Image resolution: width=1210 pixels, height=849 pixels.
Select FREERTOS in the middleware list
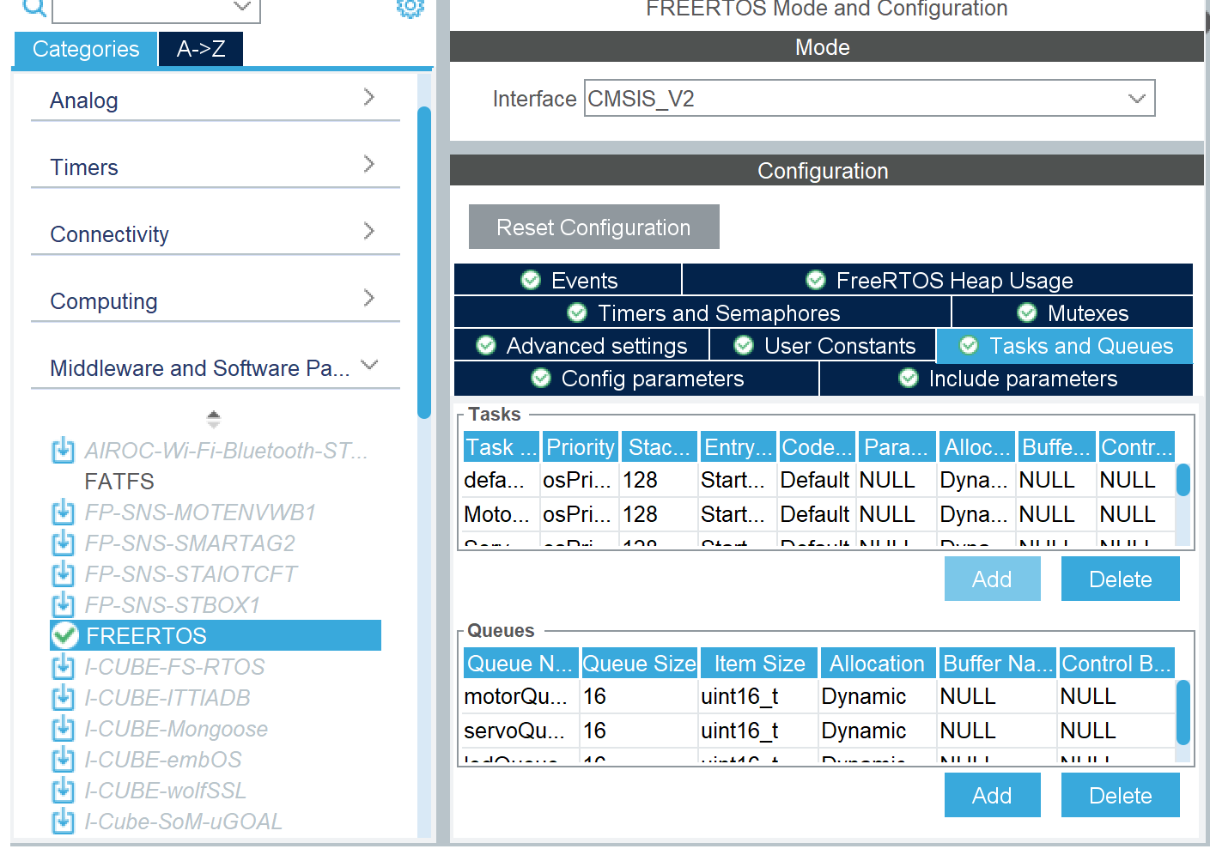[x=216, y=635]
